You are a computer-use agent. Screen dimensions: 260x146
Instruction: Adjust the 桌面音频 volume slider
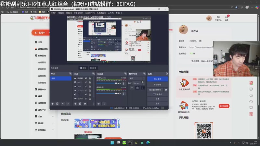pyautogui.click(x=107, y=93)
